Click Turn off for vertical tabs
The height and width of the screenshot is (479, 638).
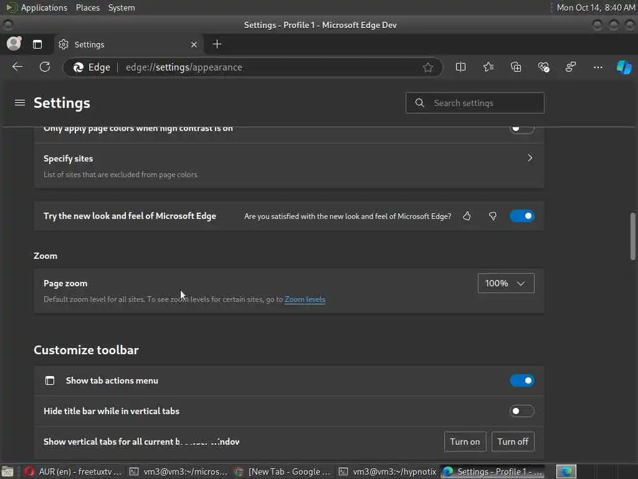pyautogui.click(x=513, y=442)
